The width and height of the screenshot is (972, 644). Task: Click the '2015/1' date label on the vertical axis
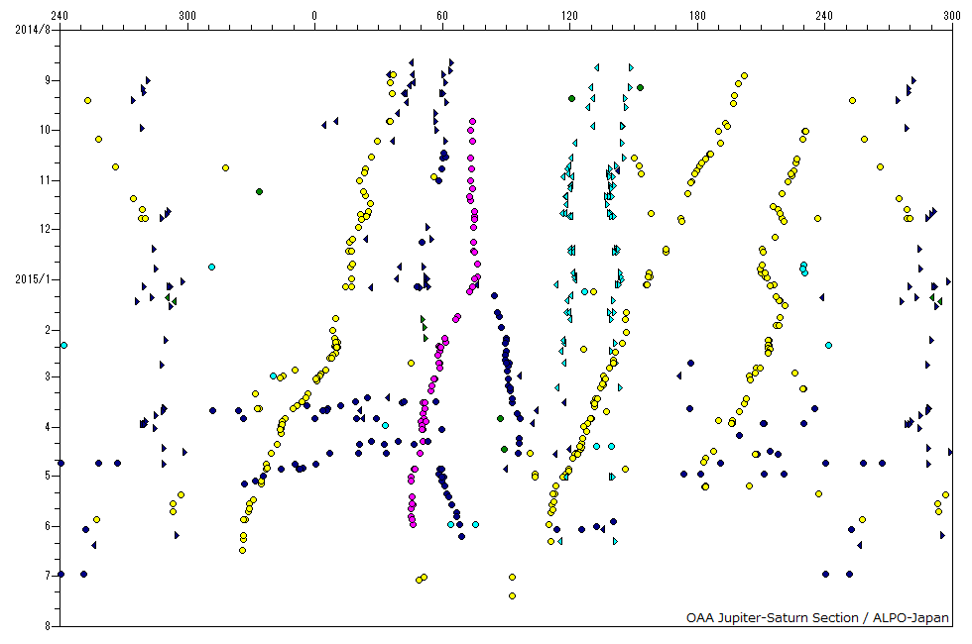point(33,279)
